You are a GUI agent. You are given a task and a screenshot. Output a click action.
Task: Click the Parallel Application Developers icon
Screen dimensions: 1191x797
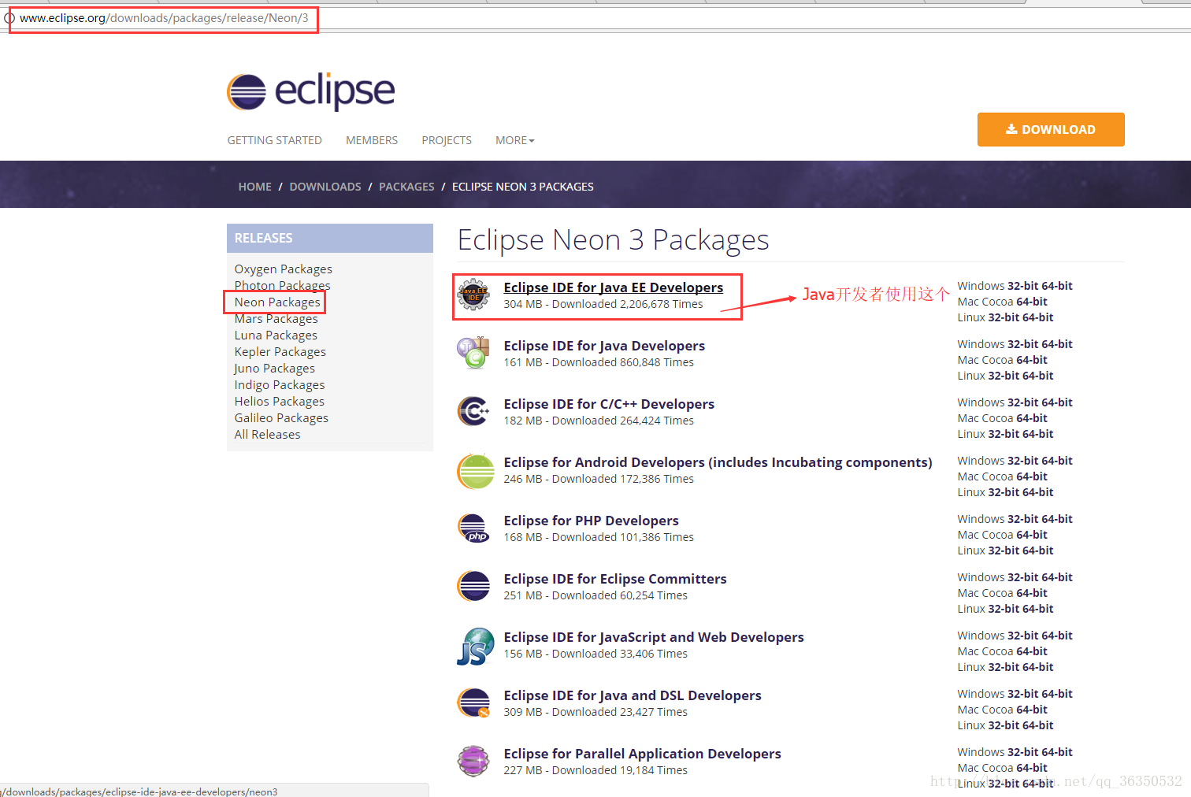[x=473, y=761]
